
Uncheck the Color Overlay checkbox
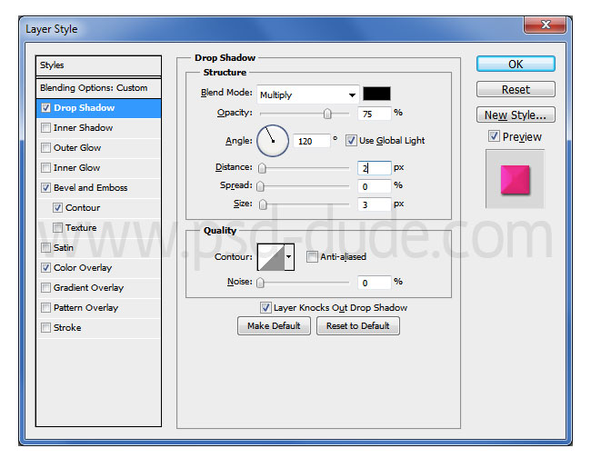click(x=45, y=268)
